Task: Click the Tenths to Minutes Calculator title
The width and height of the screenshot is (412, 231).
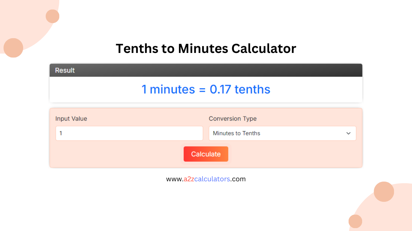Action: (206, 48)
